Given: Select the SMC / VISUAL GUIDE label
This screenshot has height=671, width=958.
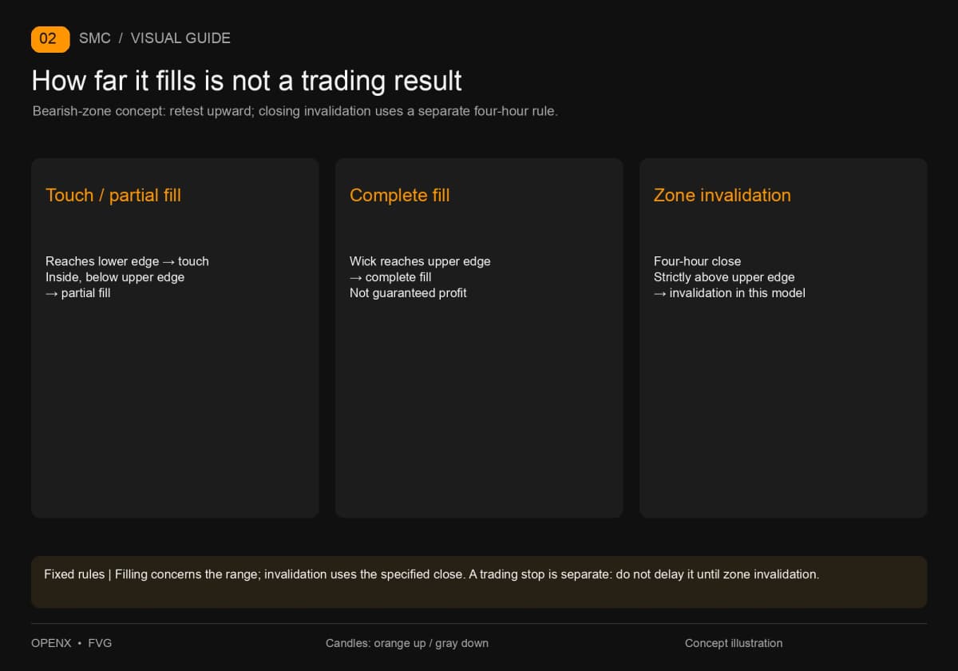Looking at the screenshot, I should [155, 38].
